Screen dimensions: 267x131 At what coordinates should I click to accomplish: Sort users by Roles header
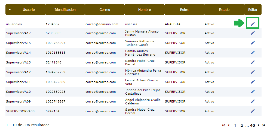point(184,9)
